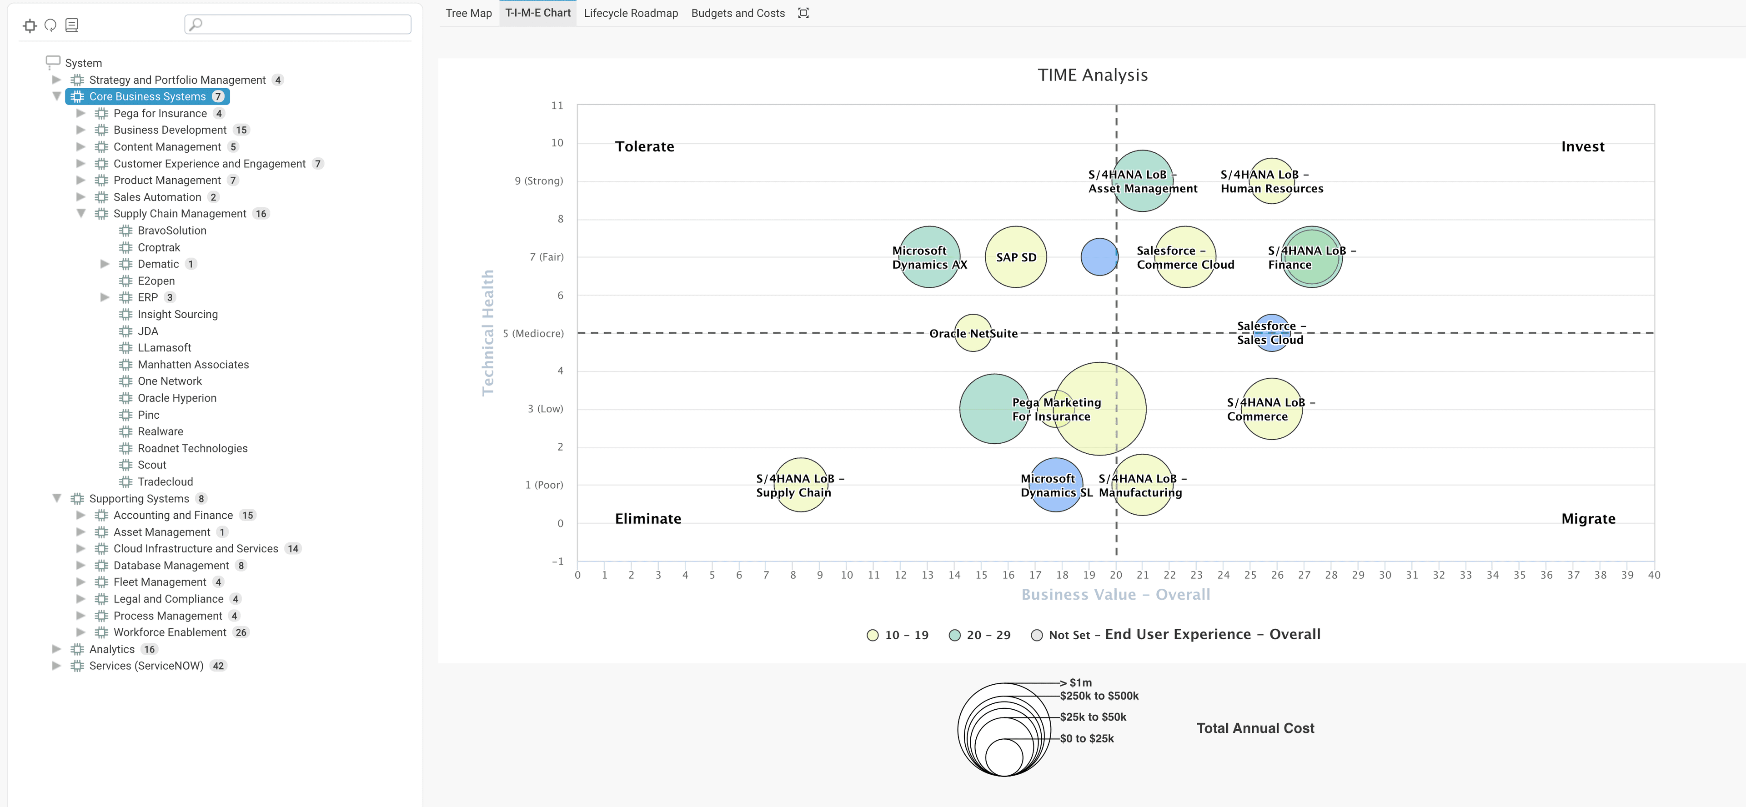Click the crosshair locate icon in sidebar toolbar
The height and width of the screenshot is (807, 1746).
click(30, 26)
